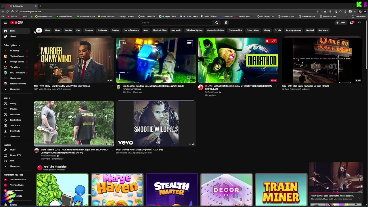The height and width of the screenshot is (207, 368).
Task: Open YouTube Premium link
Action: pos(16,179)
